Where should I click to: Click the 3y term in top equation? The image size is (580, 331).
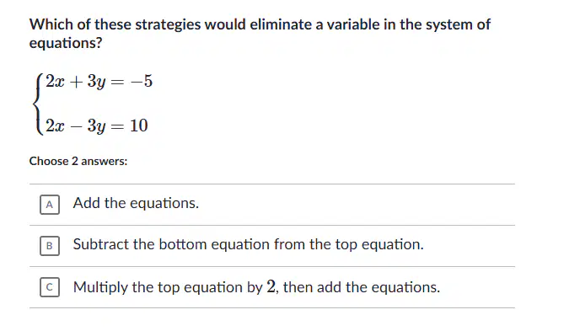(x=97, y=82)
